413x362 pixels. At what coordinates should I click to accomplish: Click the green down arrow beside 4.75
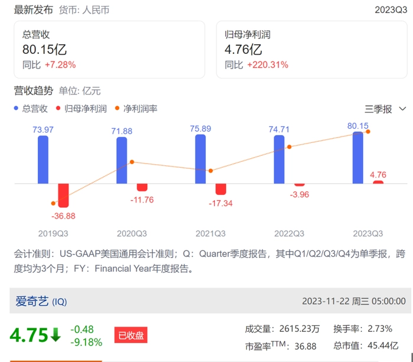55,335
